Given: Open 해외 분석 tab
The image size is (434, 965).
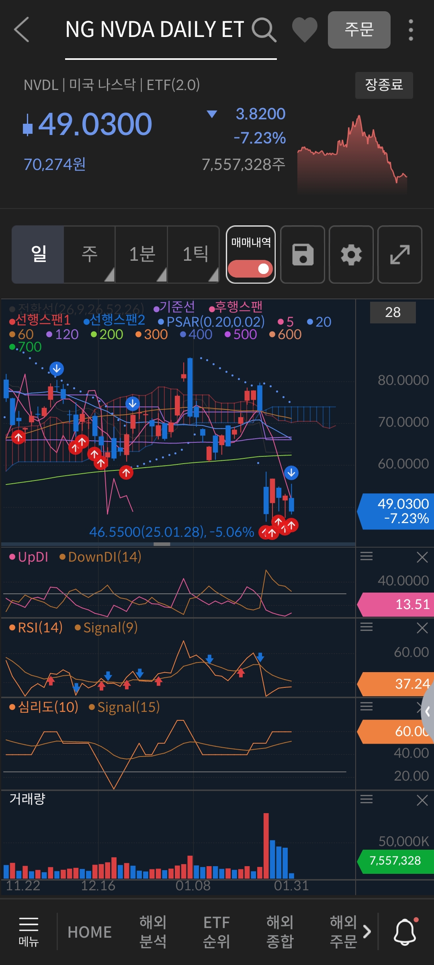Looking at the screenshot, I should [153, 932].
